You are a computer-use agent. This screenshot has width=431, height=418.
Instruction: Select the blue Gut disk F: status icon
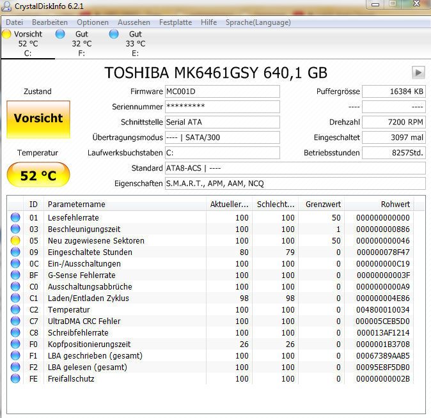point(60,34)
